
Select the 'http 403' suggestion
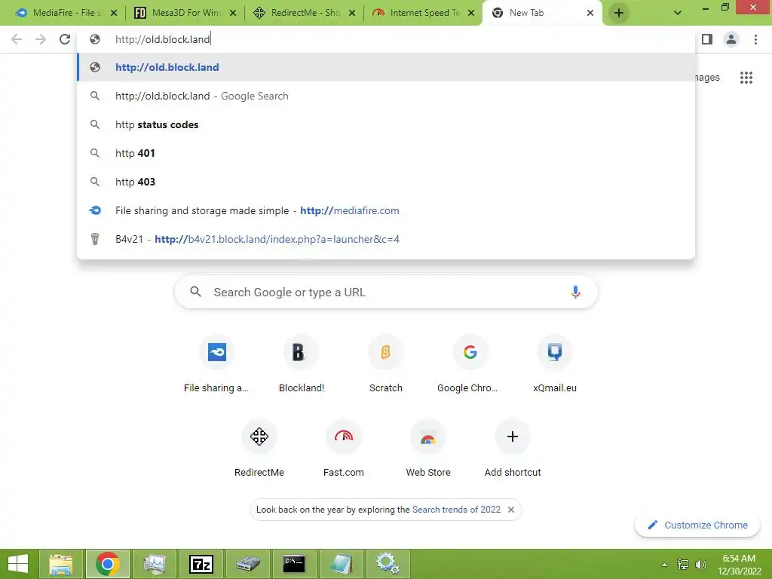click(x=386, y=182)
